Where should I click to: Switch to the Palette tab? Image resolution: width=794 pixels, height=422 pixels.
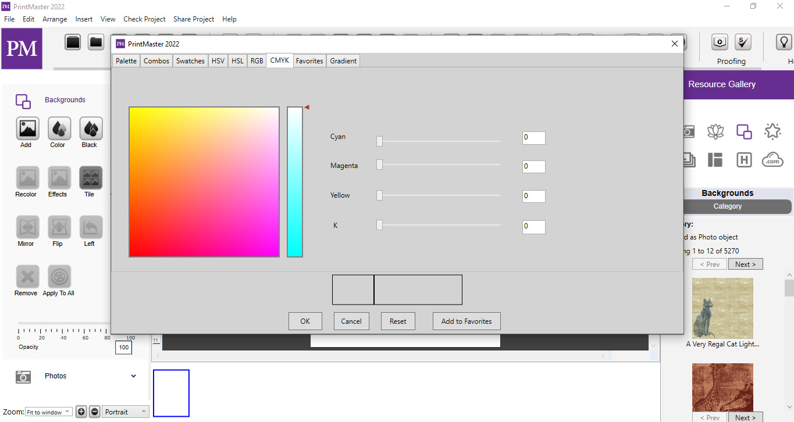[x=126, y=60]
